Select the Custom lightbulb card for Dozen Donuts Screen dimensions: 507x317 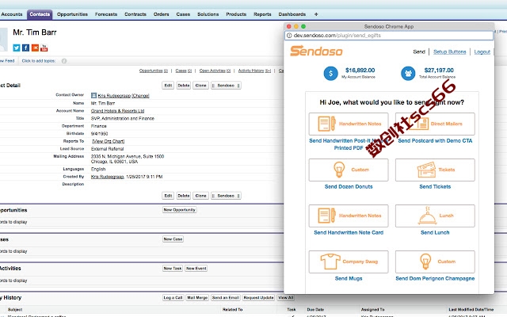(349, 170)
